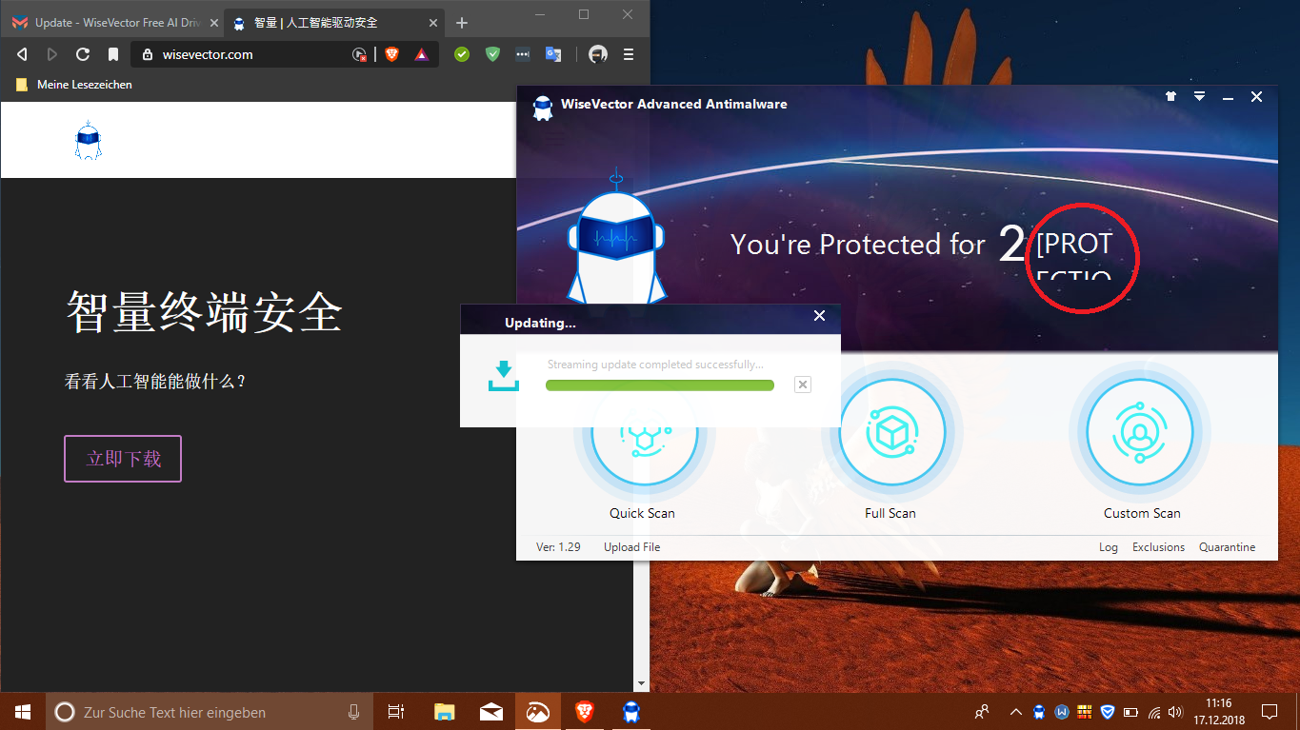The image size is (1300, 730).
Task: Open the browser profile avatar
Action: (x=598, y=54)
